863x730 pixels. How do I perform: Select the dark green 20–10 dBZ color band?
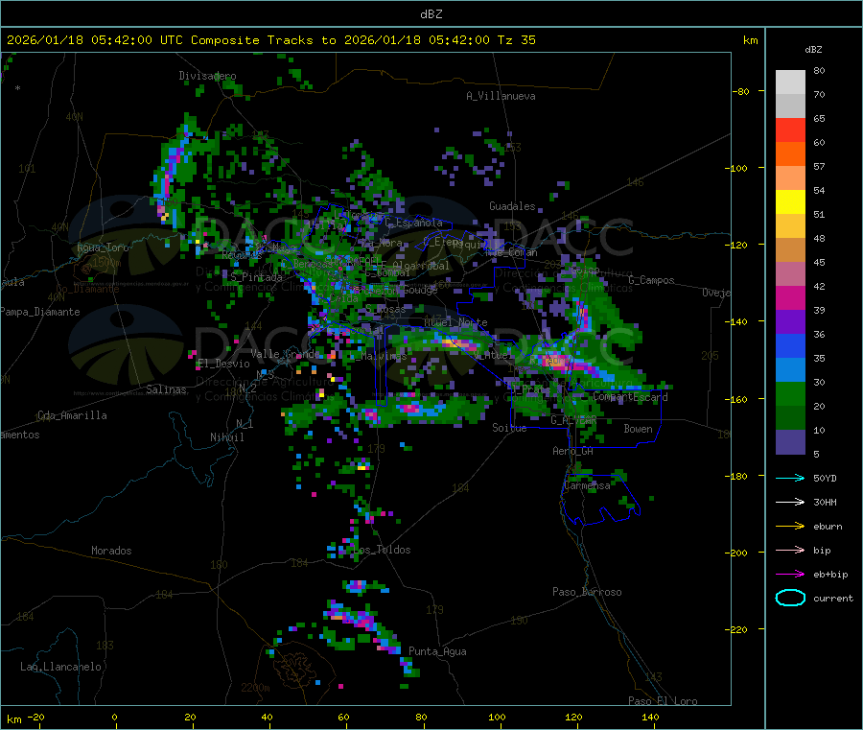(790, 418)
